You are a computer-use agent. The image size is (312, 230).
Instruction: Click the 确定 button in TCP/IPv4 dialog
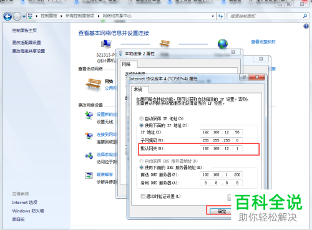click(x=221, y=211)
